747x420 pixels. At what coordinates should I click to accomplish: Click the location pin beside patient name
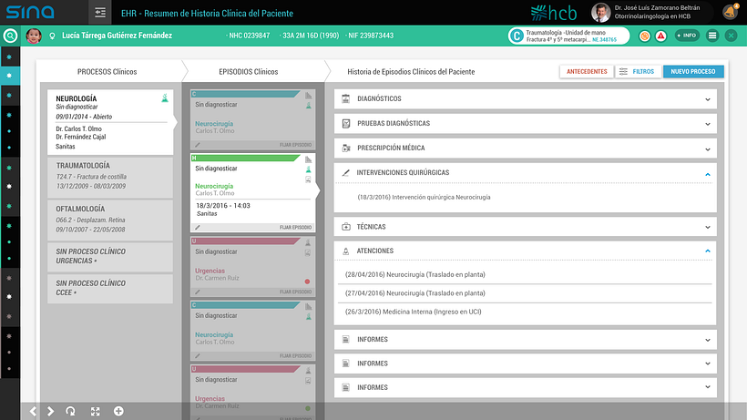[x=53, y=36]
